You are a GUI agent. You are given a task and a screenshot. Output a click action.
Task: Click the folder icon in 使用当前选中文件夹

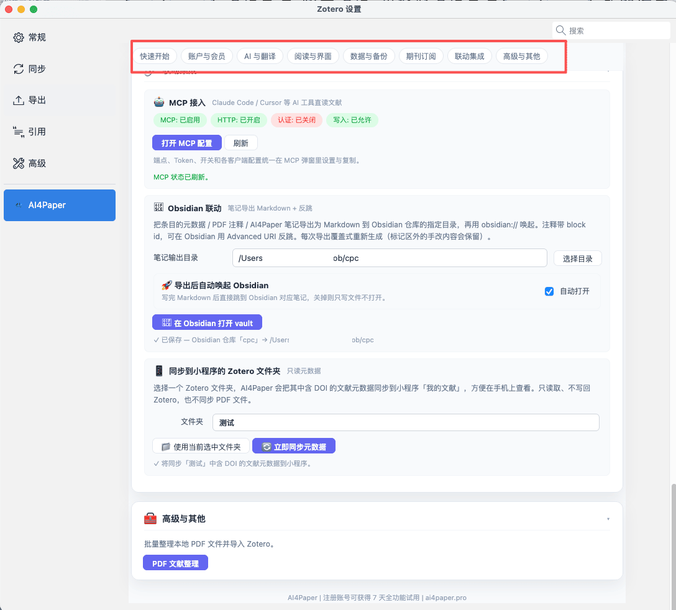coord(165,447)
